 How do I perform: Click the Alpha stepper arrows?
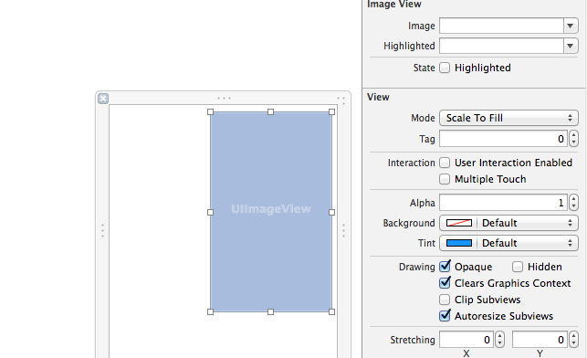click(574, 203)
